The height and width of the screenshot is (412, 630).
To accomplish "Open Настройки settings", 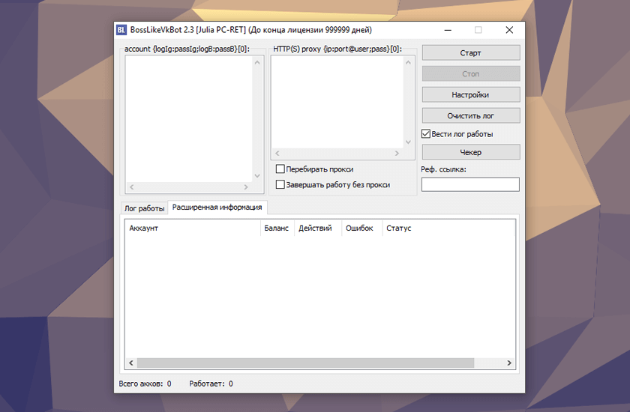I will point(471,94).
